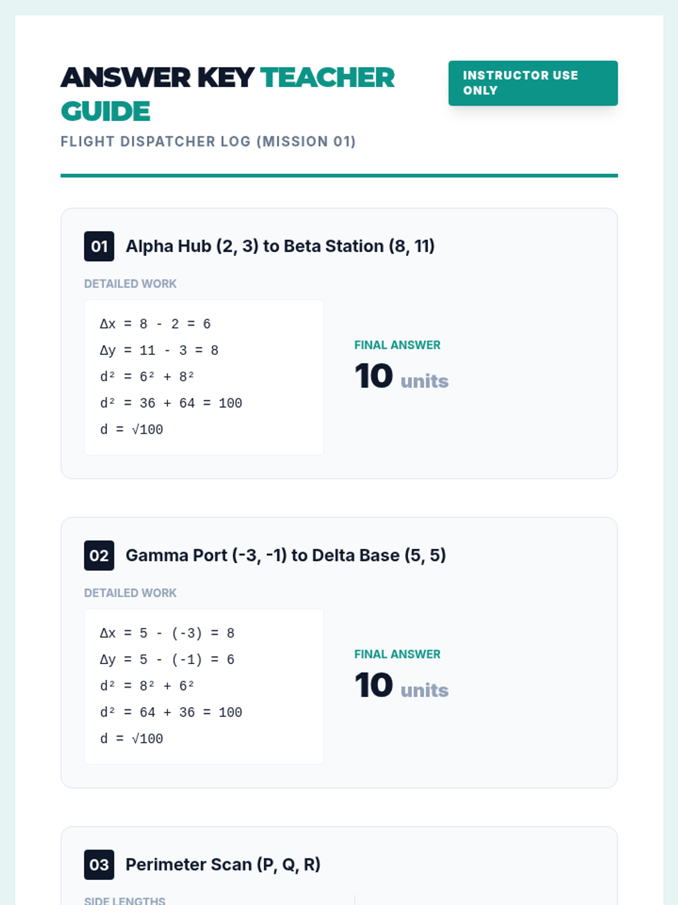Viewport: 678px width, 905px height.
Task: Click the Detailed Work label in problem 02
Action: click(131, 593)
